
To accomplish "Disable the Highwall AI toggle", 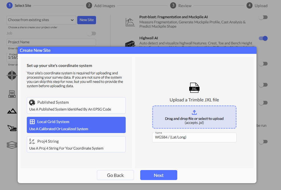I will tap(263, 38).
